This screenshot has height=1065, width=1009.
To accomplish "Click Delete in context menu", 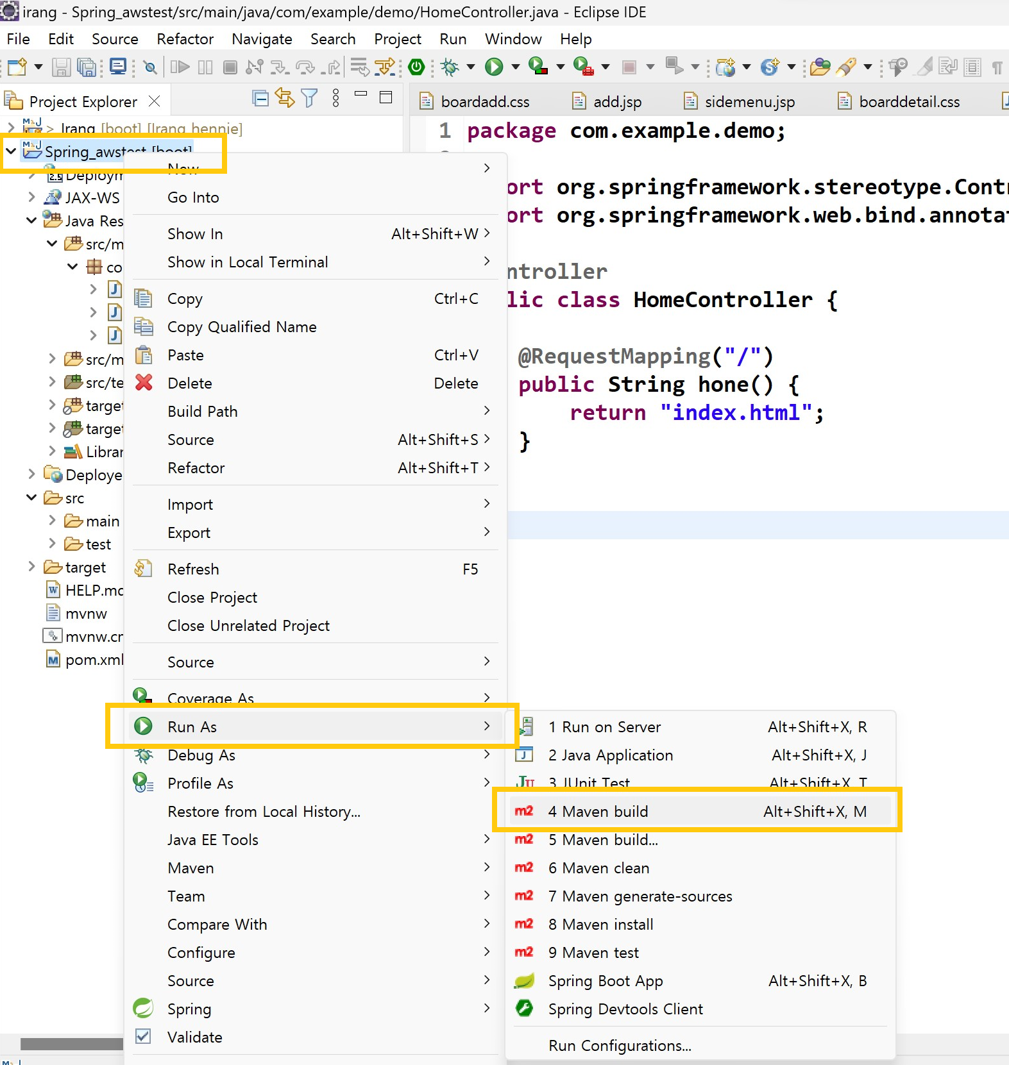I will pyautogui.click(x=315, y=383).
